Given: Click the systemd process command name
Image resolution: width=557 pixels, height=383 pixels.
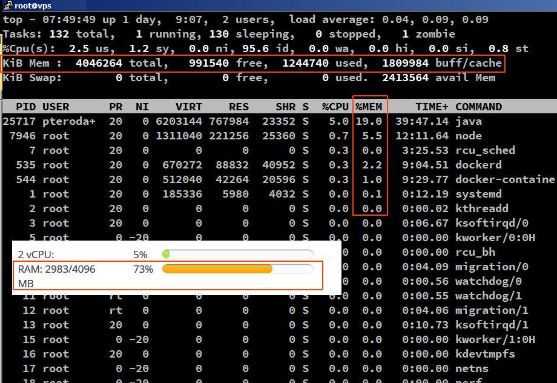Looking at the screenshot, I should coord(478,194).
